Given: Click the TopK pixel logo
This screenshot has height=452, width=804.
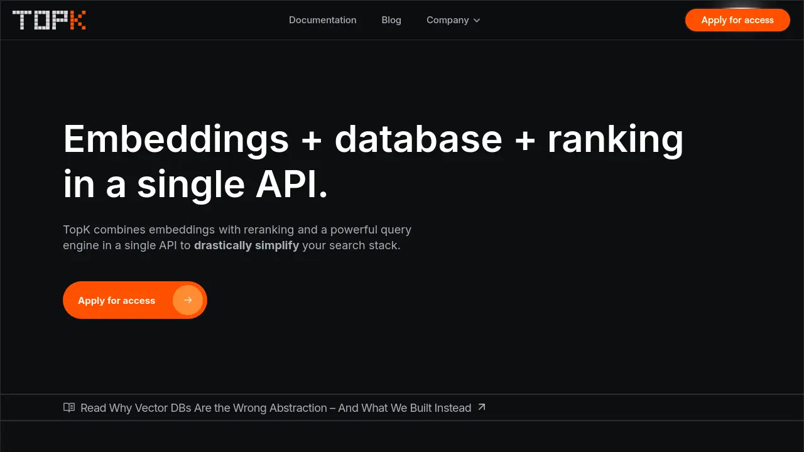Looking at the screenshot, I should [x=49, y=20].
